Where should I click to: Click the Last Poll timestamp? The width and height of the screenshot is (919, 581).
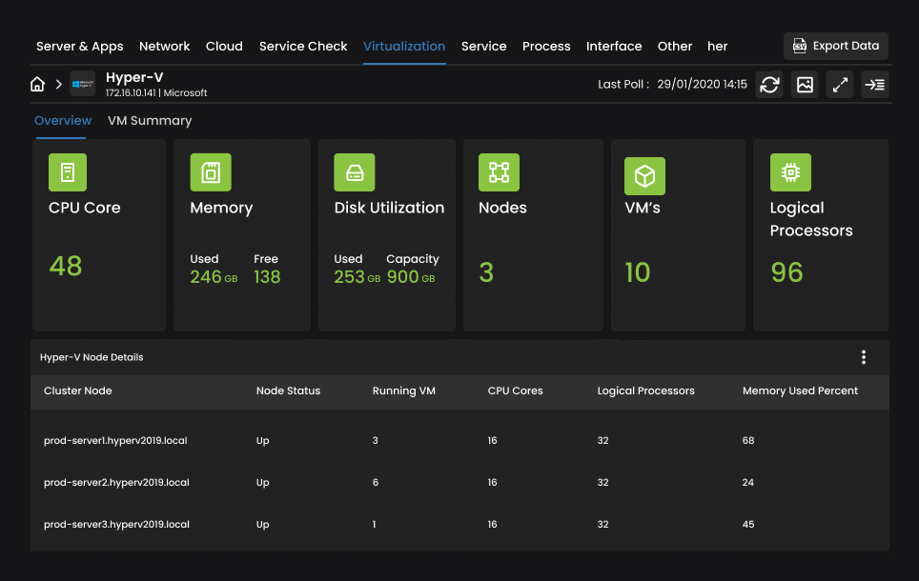tap(703, 85)
